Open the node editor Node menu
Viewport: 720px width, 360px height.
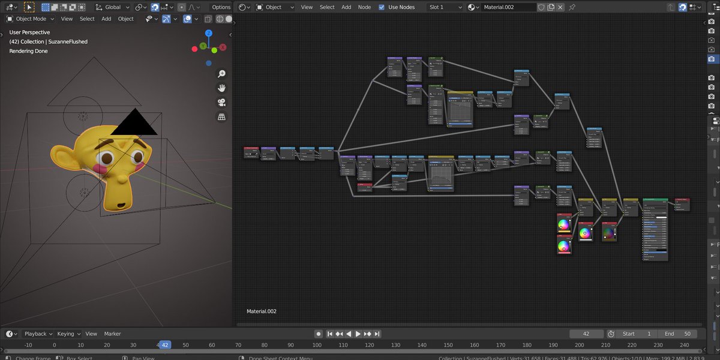coord(364,7)
